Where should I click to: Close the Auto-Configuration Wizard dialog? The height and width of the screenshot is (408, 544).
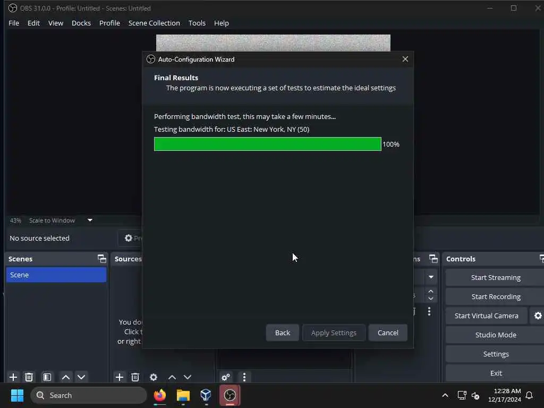point(405,59)
